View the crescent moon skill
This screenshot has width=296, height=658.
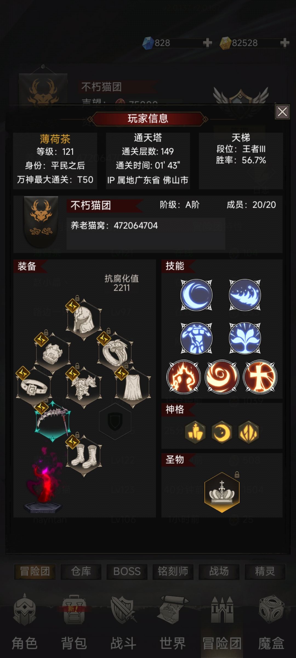196,295
